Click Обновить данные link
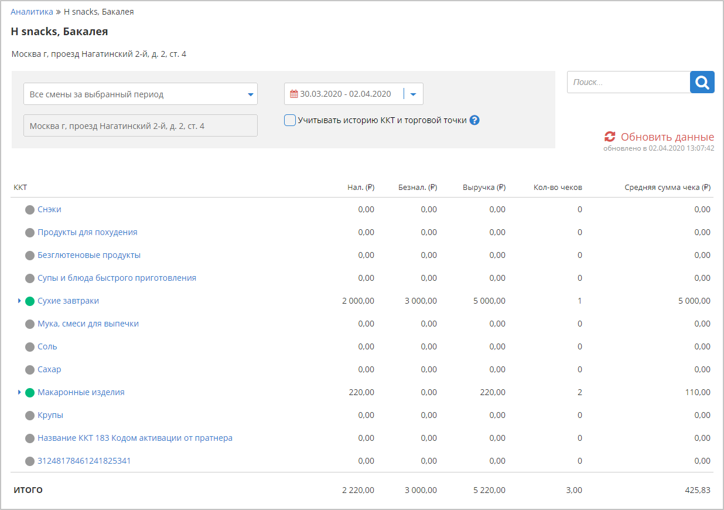Screen dimensions: 724x510 pyautogui.click(x=667, y=137)
